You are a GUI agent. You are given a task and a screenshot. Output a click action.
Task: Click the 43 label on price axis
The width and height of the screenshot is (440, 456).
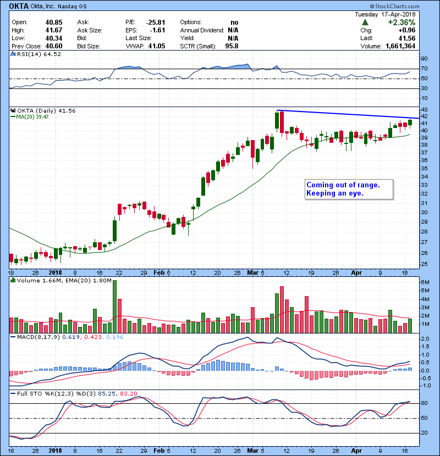[425, 110]
